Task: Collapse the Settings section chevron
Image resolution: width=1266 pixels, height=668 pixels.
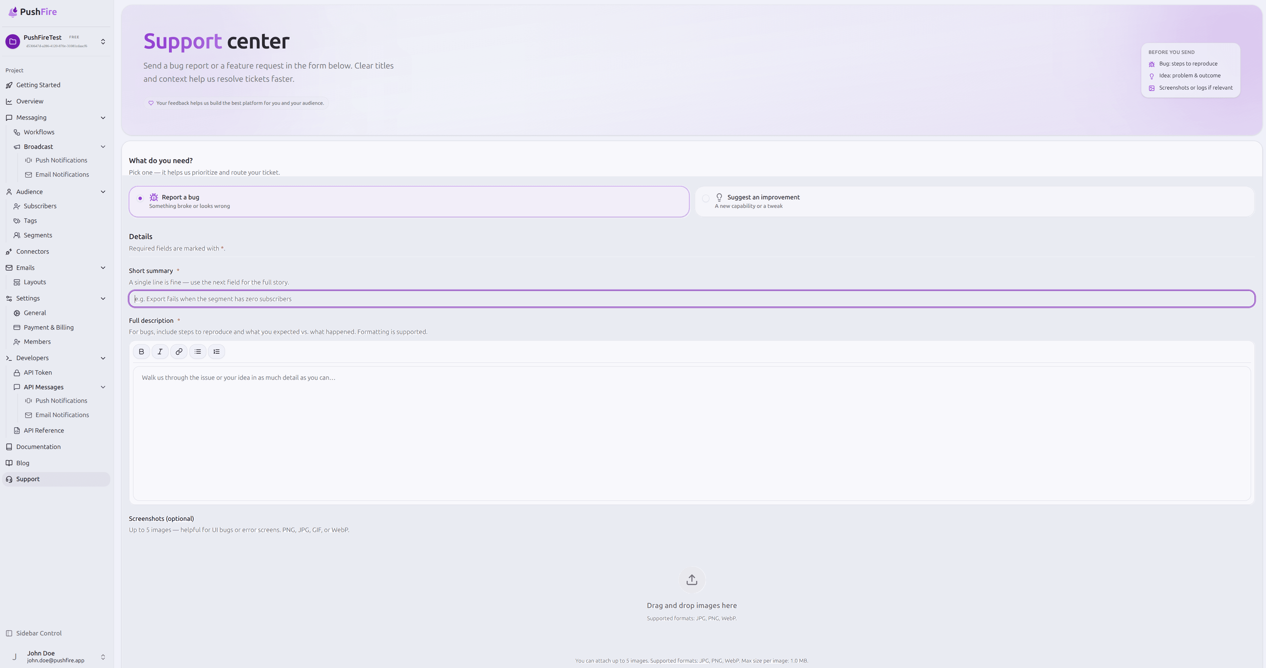Action: (x=103, y=298)
